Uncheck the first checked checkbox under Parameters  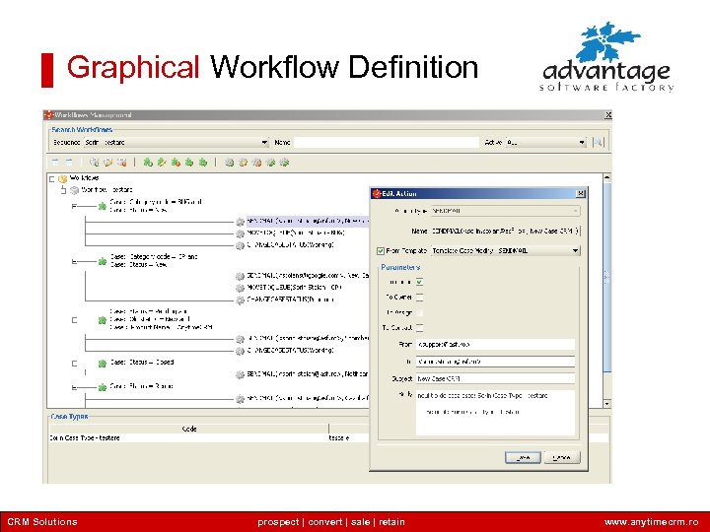420,282
